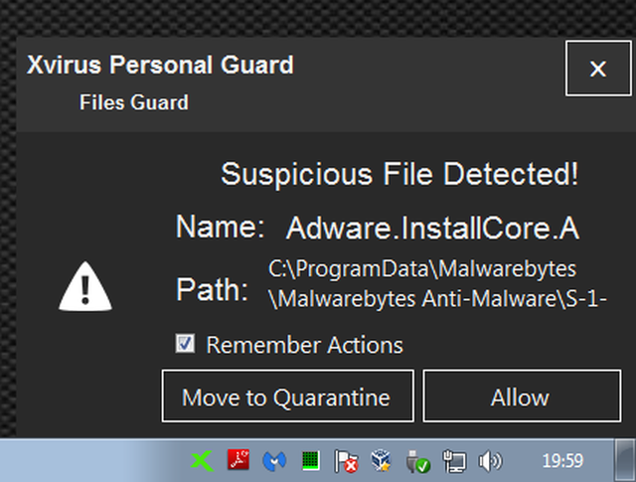Image resolution: width=636 pixels, height=482 pixels.
Task: Click the Move to Quarantine button
Action: (286, 398)
